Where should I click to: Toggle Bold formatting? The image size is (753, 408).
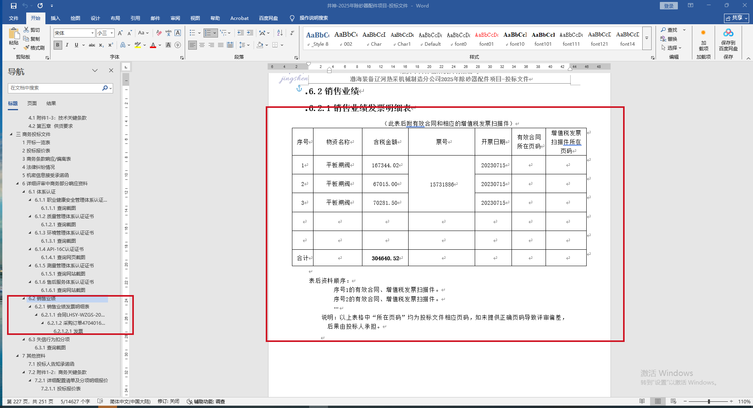click(x=58, y=45)
